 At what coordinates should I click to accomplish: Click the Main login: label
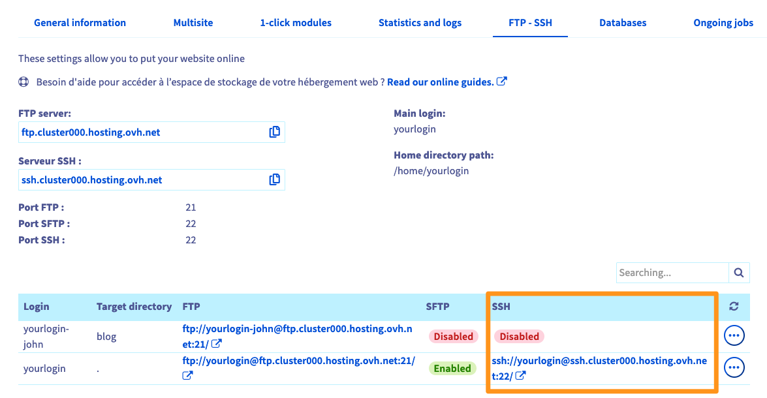[x=420, y=113]
